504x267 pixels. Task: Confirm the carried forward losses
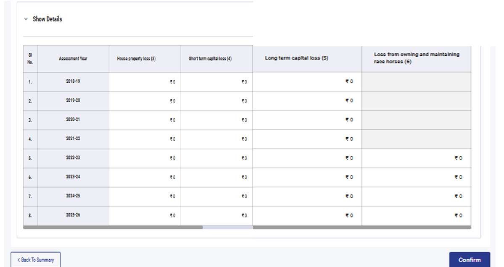(470, 259)
